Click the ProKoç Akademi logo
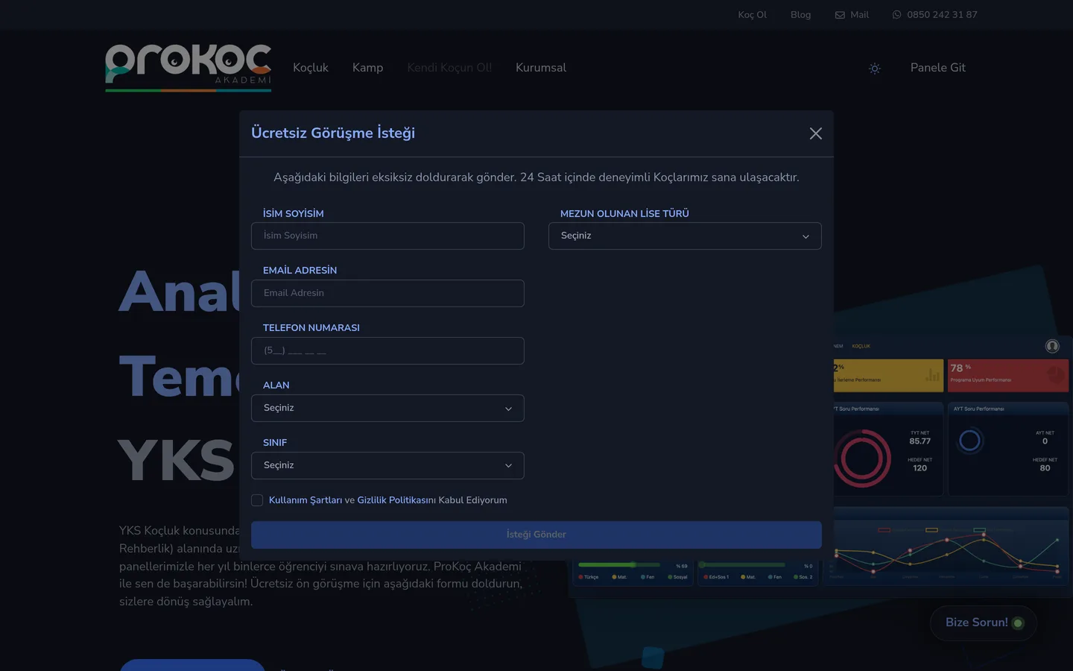 pos(189,67)
